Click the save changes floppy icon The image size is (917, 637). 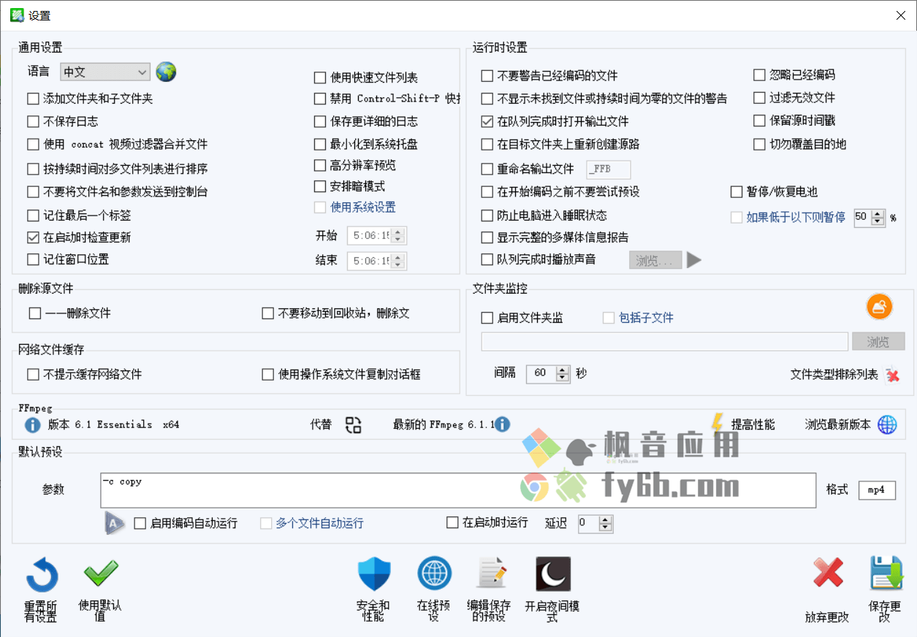[x=886, y=573]
